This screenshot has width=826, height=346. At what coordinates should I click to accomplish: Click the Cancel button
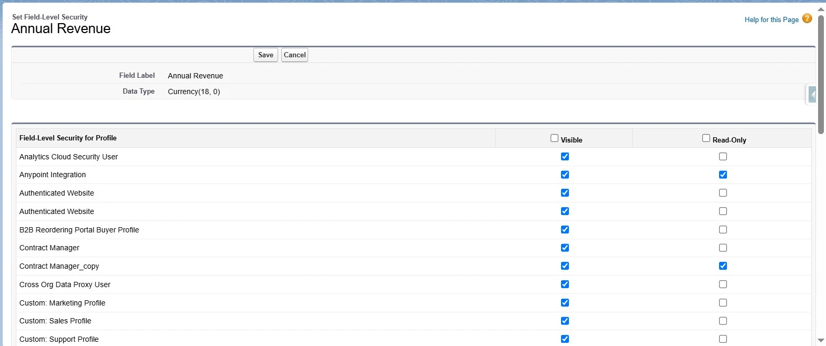(294, 55)
